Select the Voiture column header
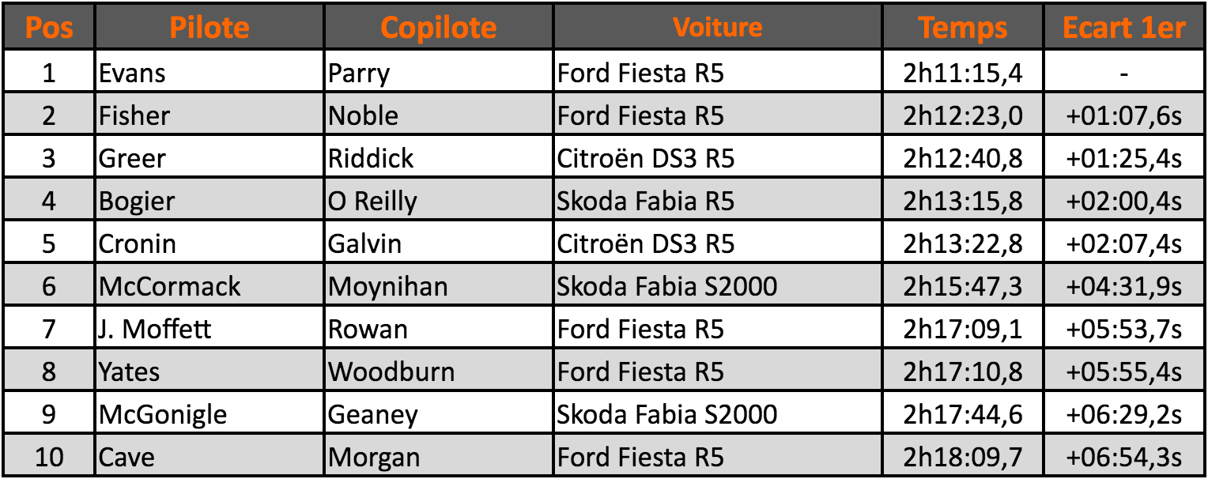Viewport: 1208px width, 479px height. coord(717,28)
